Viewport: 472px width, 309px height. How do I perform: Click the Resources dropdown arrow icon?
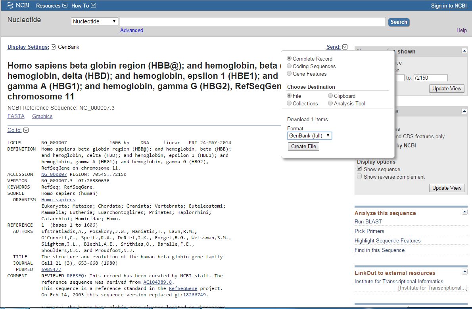[x=65, y=6]
